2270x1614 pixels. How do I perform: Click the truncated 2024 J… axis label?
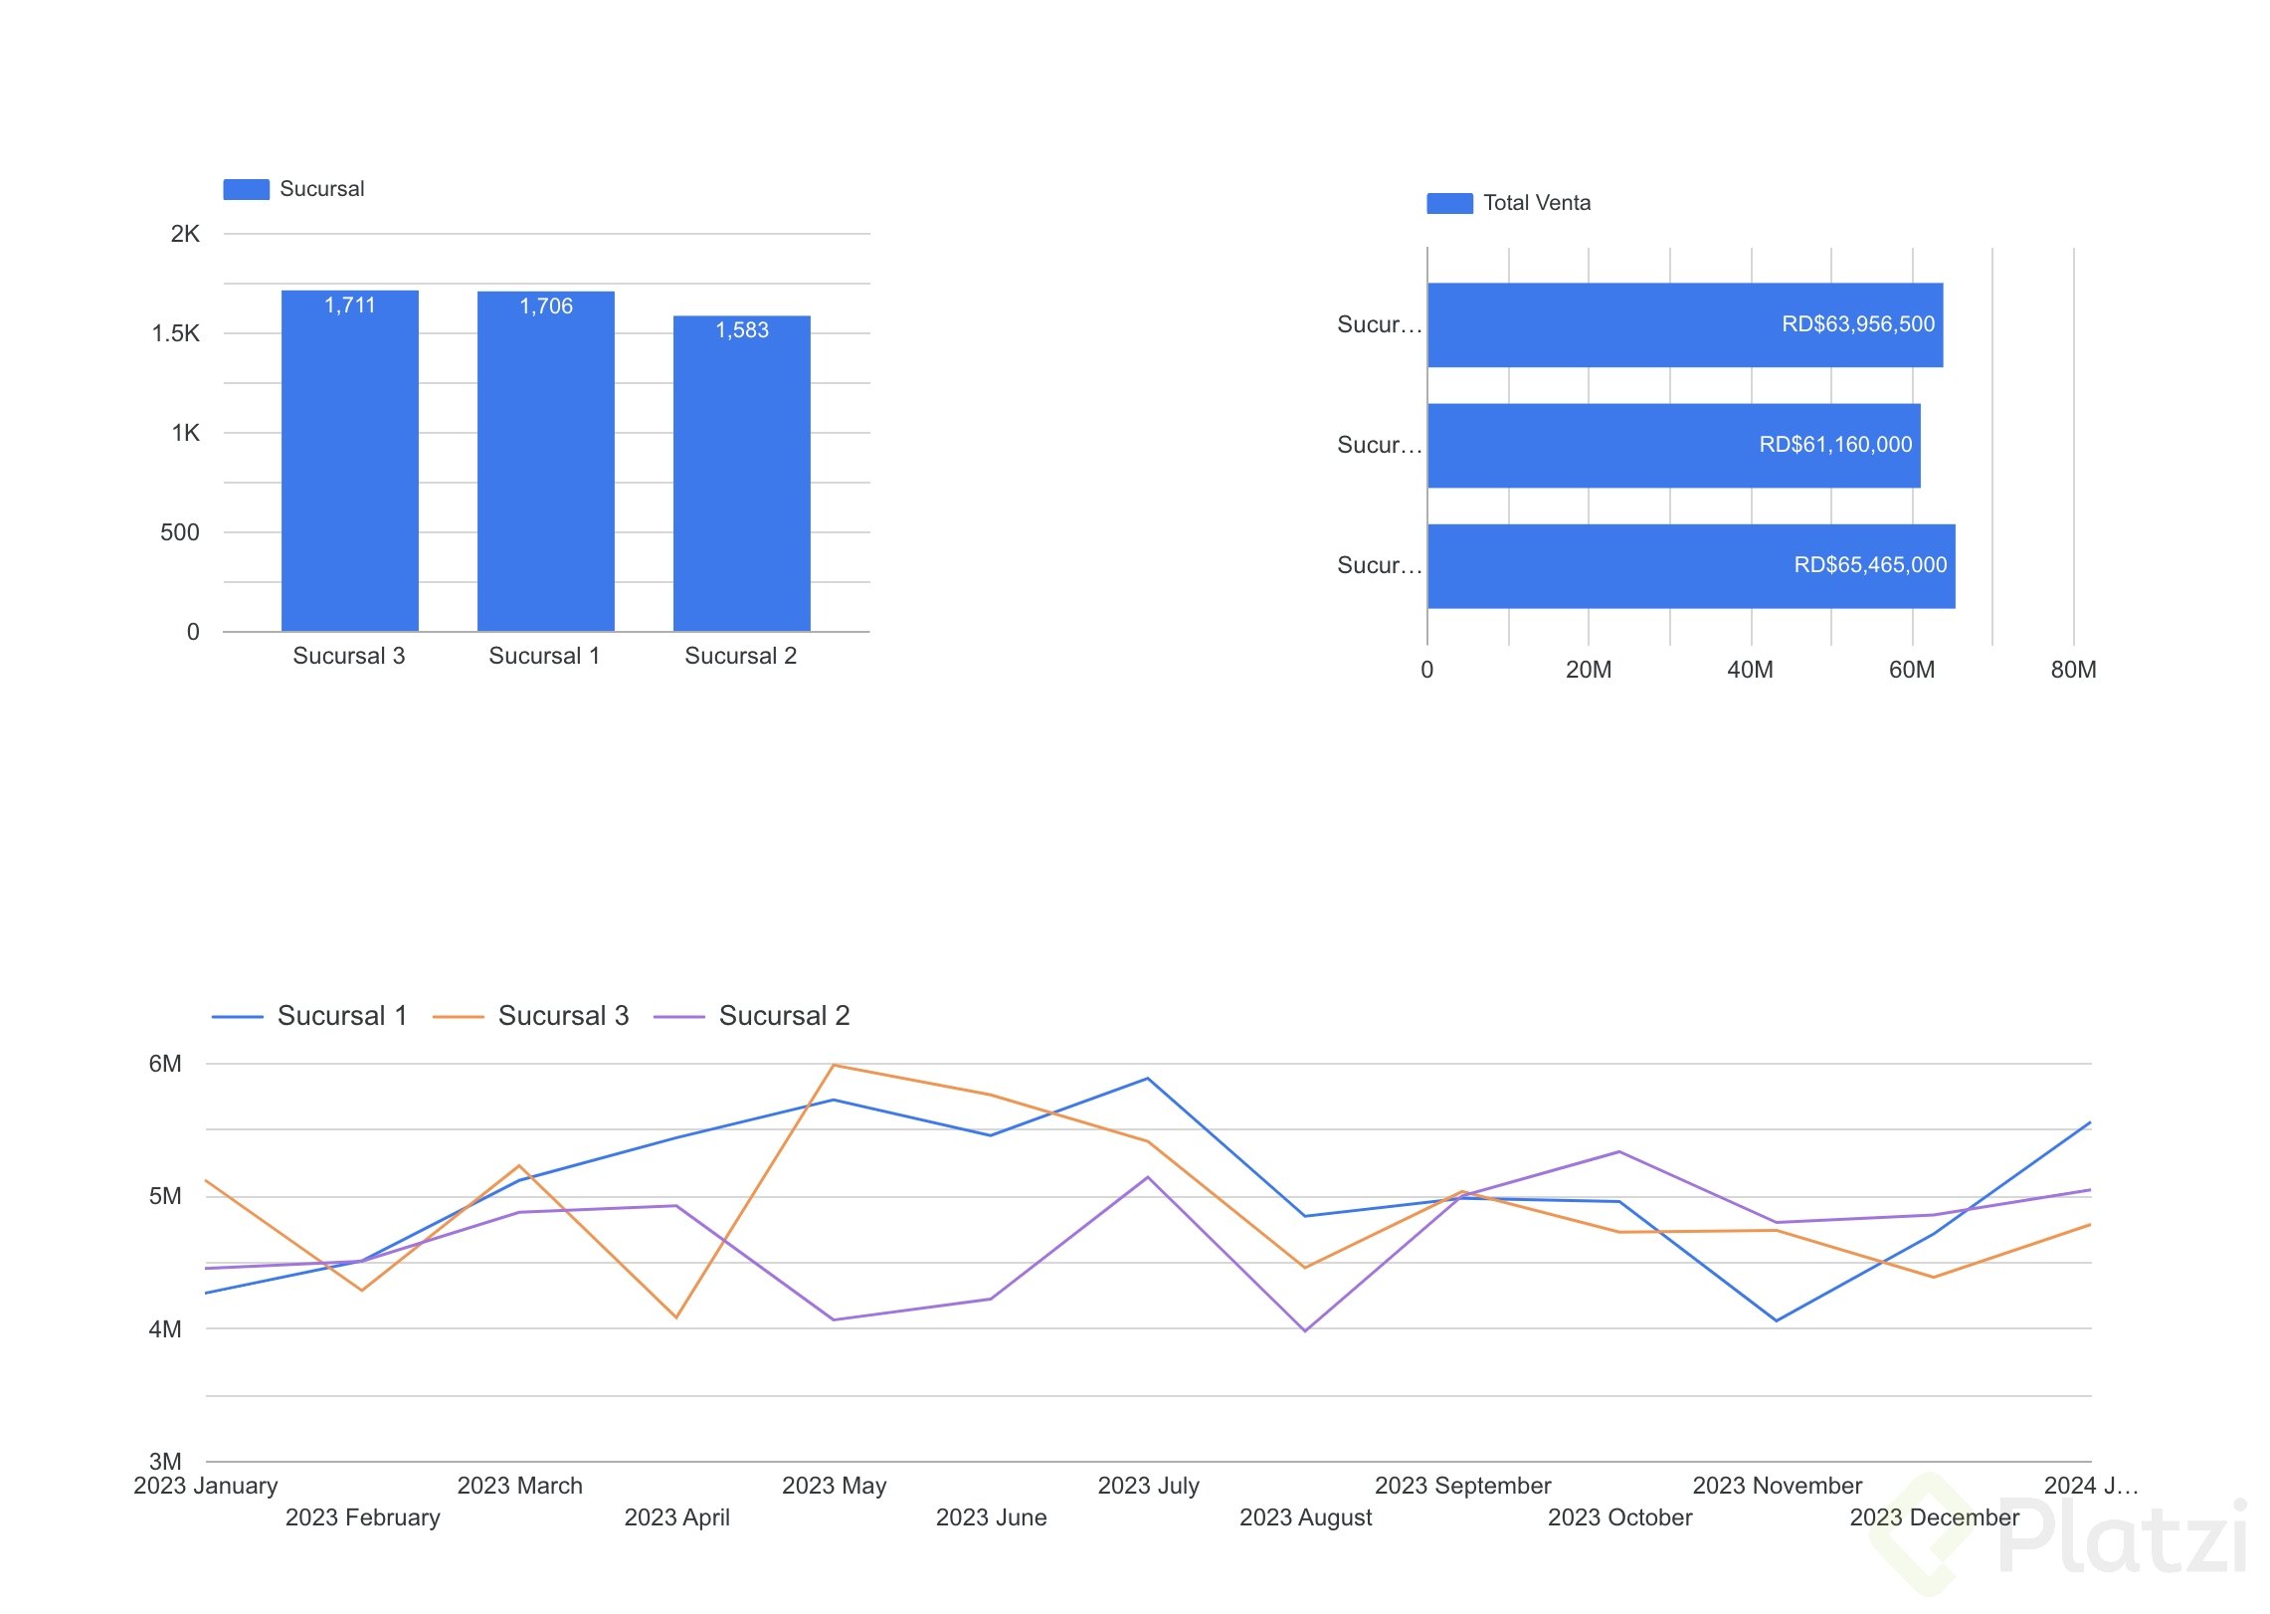tap(2090, 1485)
